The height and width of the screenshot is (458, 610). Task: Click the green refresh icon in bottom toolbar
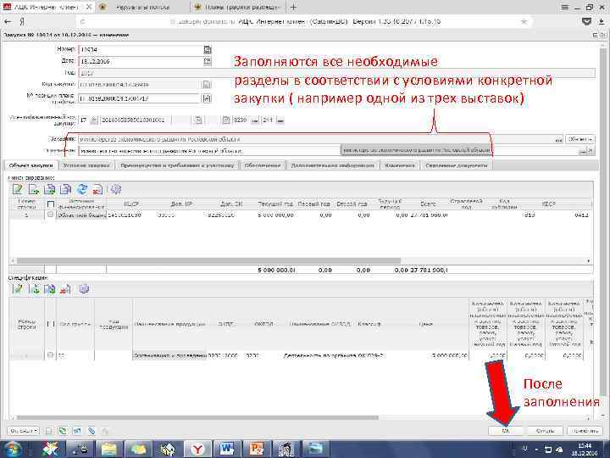pos(62,431)
